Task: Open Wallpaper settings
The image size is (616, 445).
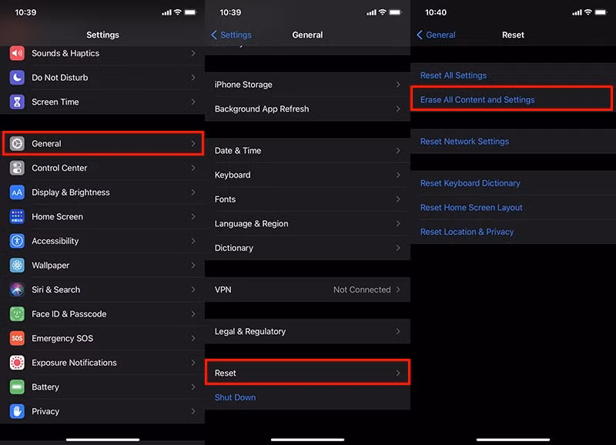Action: click(103, 266)
